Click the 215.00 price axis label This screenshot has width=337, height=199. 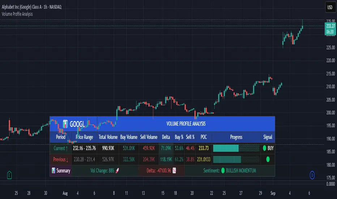330,73
